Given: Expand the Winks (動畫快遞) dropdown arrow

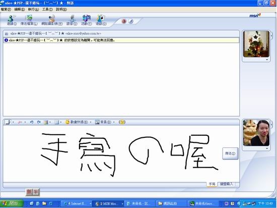Looking at the screenshot, I should click(91, 122).
